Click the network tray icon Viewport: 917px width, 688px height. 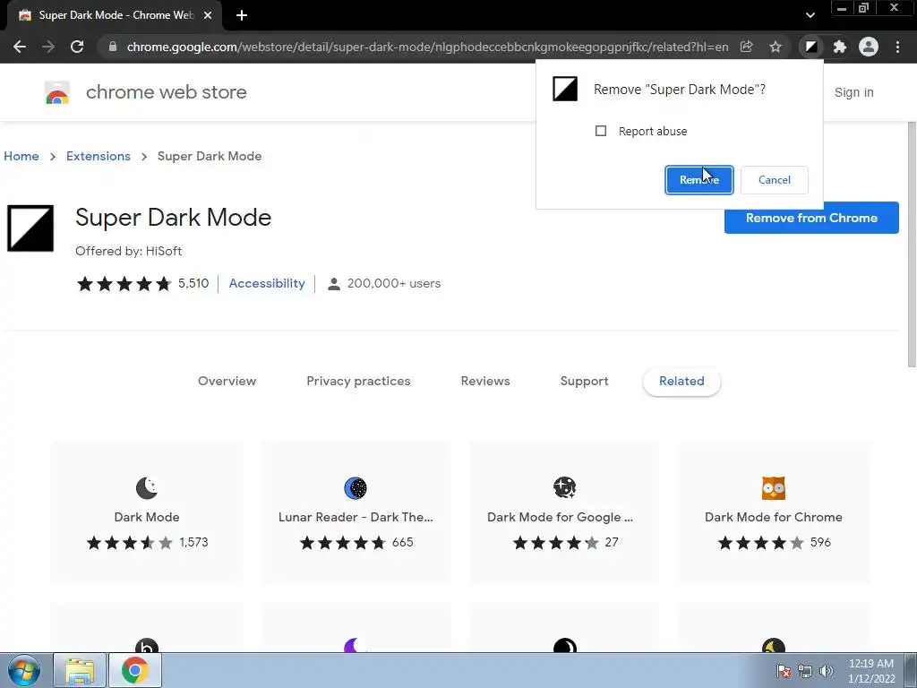tap(805, 671)
